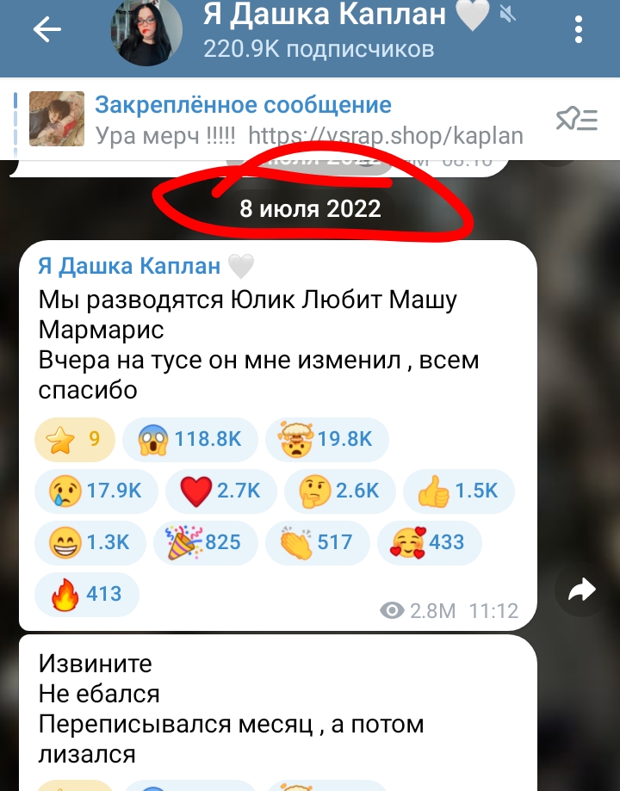Open the pinned message merch thumbnail

click(57, 119)
